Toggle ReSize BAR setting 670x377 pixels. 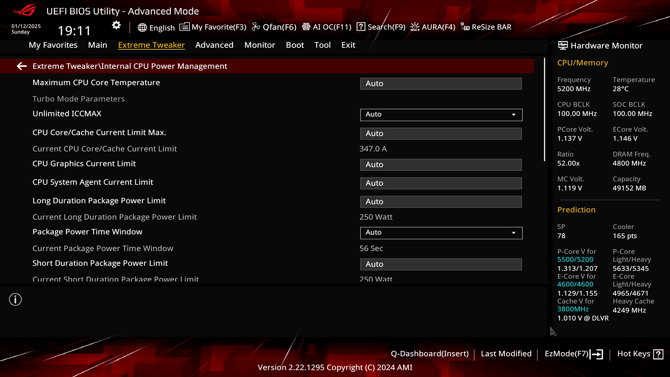486,27
